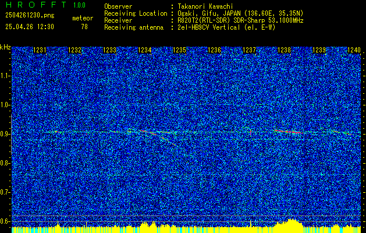Click the 1.1 kHz axis label
366x233 pixels.
pos(5,76)
